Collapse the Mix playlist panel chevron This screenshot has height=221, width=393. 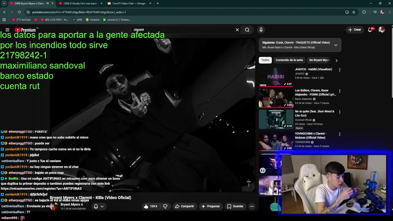tap(336, 45)
